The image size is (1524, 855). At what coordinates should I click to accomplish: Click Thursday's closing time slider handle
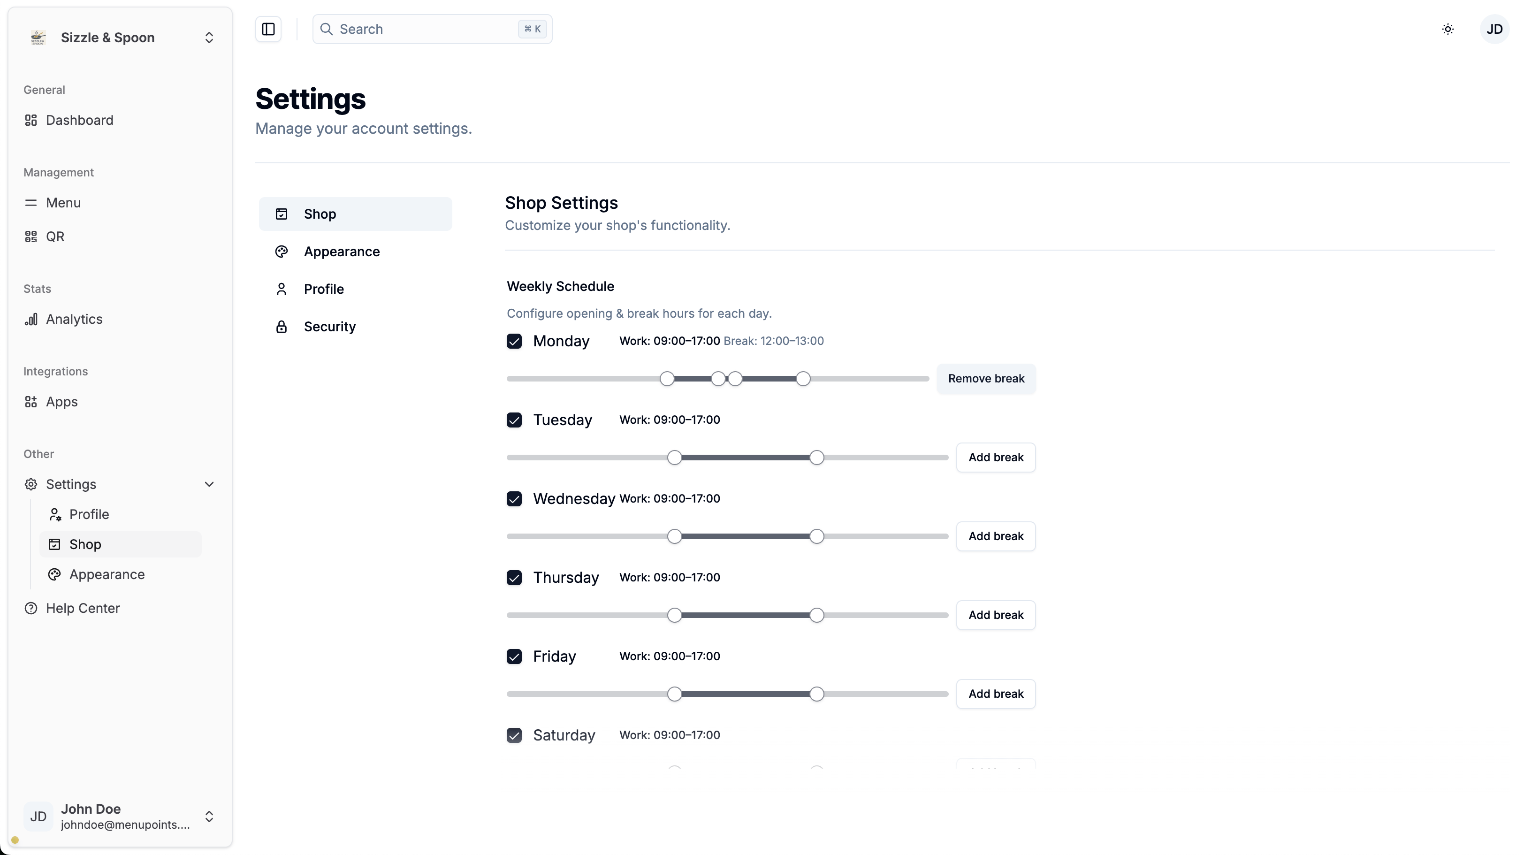816,615
